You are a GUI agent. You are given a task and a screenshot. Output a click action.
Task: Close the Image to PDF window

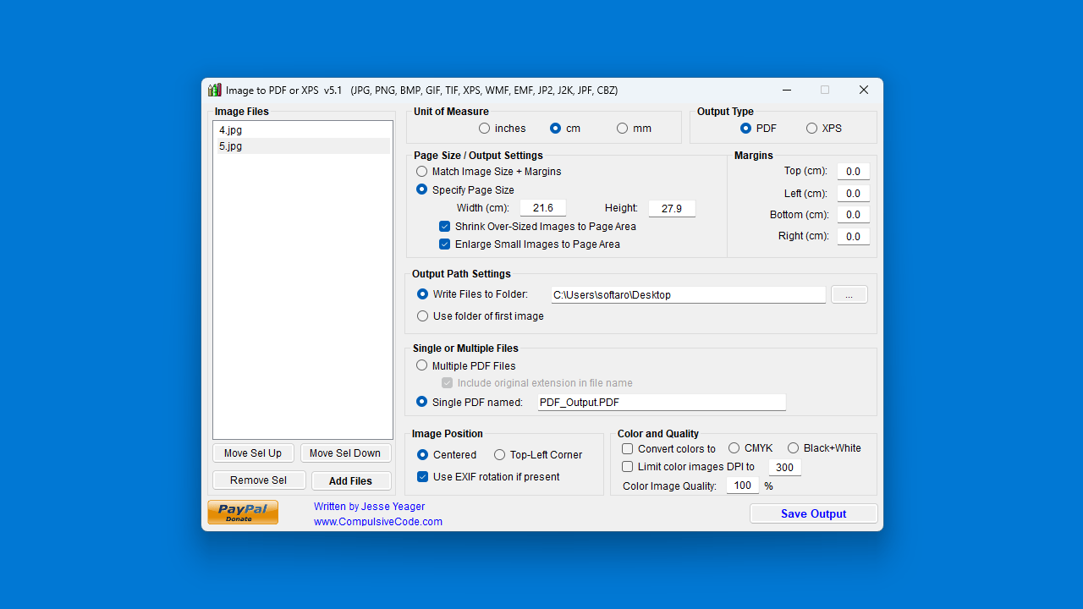pyautogui.click(x=864, y=90)
